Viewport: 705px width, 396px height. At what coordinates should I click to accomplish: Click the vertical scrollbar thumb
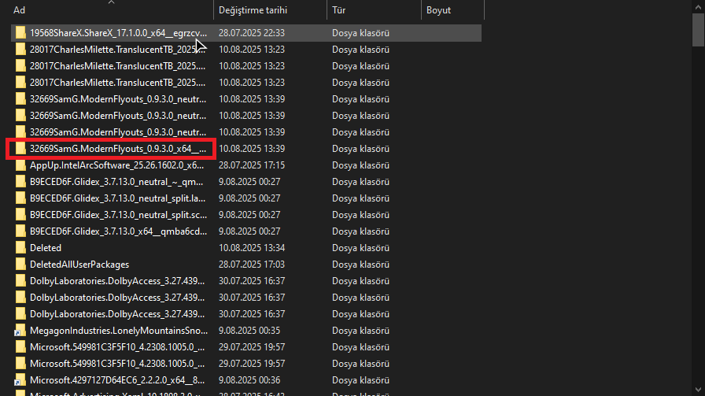(698, 30)
